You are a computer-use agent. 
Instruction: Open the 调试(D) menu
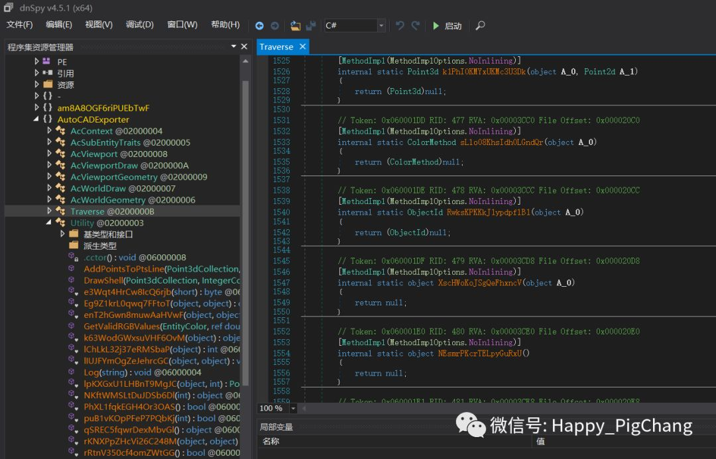click(x=139, y=25)
